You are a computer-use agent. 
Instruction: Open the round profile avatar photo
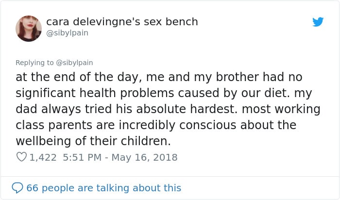(x=29, y=28)
